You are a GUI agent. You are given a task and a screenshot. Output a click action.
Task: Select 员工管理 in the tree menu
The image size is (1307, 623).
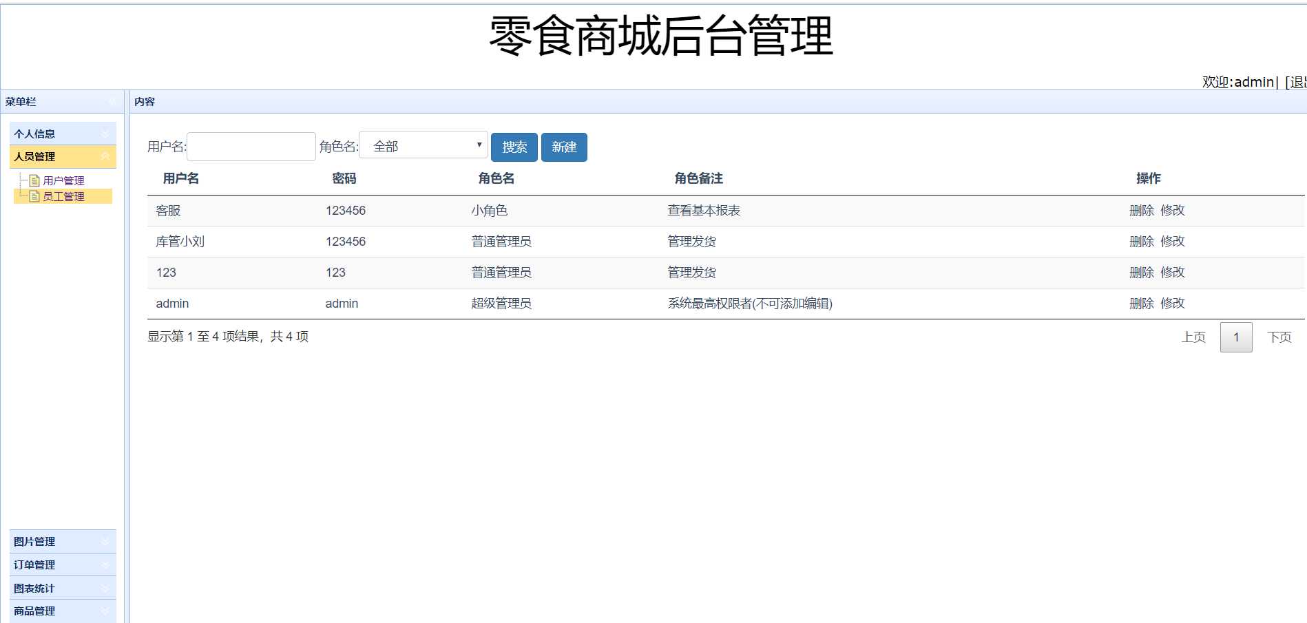pyautogui.click(x=63, y=196)
